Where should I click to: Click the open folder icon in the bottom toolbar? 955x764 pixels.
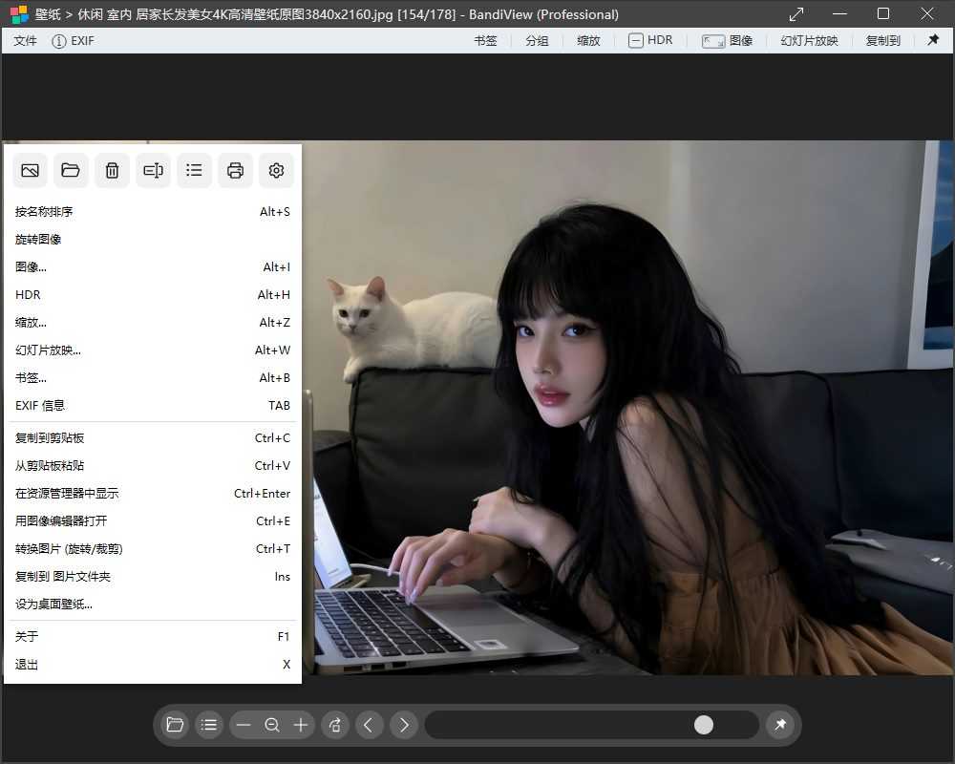coord(175,725)
